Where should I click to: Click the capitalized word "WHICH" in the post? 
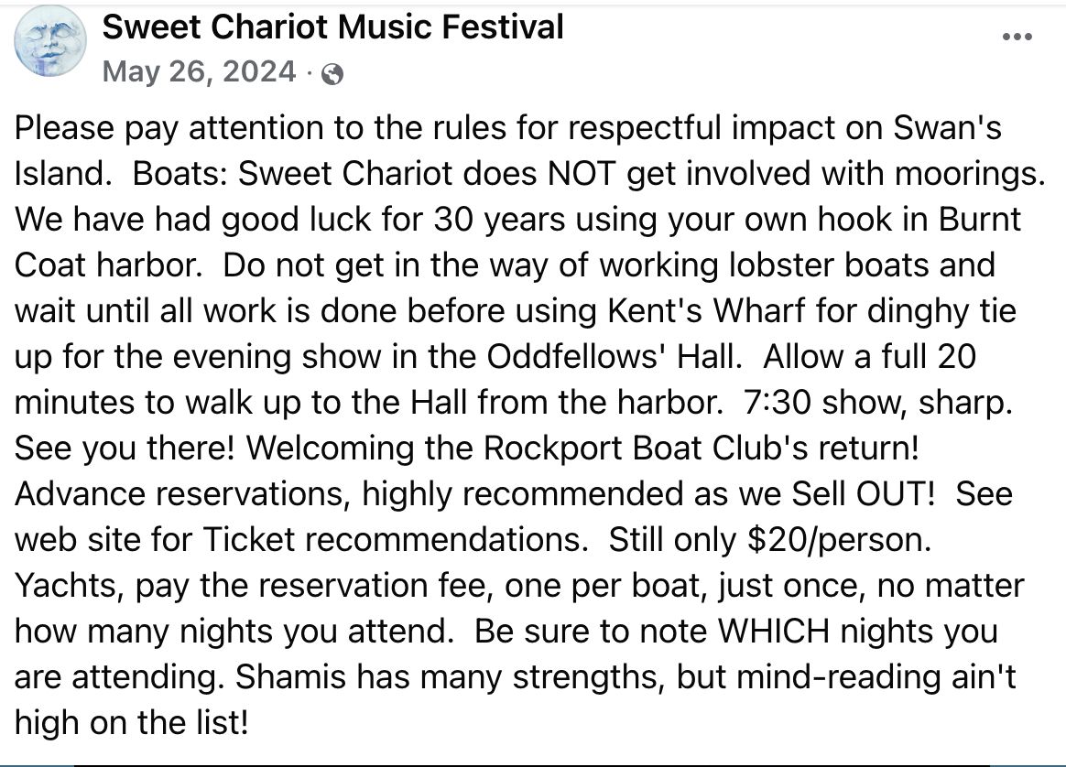pyautogui.click(x=774, y=632)
